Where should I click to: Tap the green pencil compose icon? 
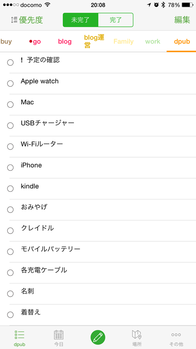[x=98, y=337]
